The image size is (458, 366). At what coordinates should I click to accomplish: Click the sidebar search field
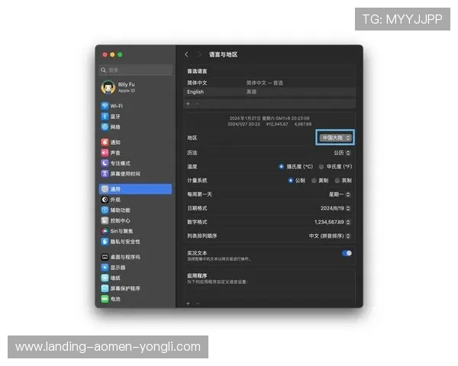coord(136,70)
